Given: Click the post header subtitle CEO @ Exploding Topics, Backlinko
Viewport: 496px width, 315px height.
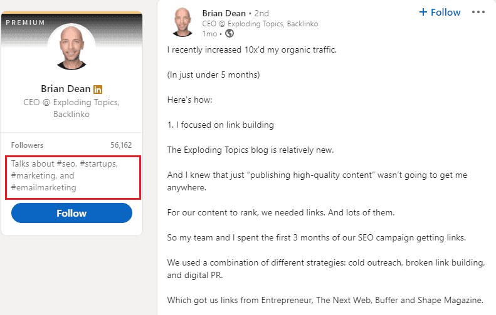Looking at the screenshot, I should click(x=260, y=24).
